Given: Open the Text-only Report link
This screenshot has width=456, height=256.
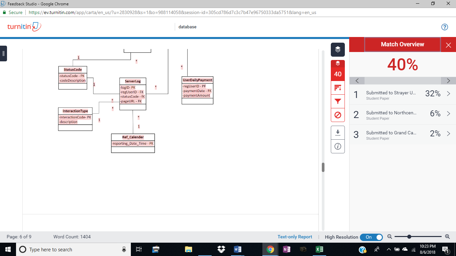Looking at the screenshot, I should [x=295, y=237].
